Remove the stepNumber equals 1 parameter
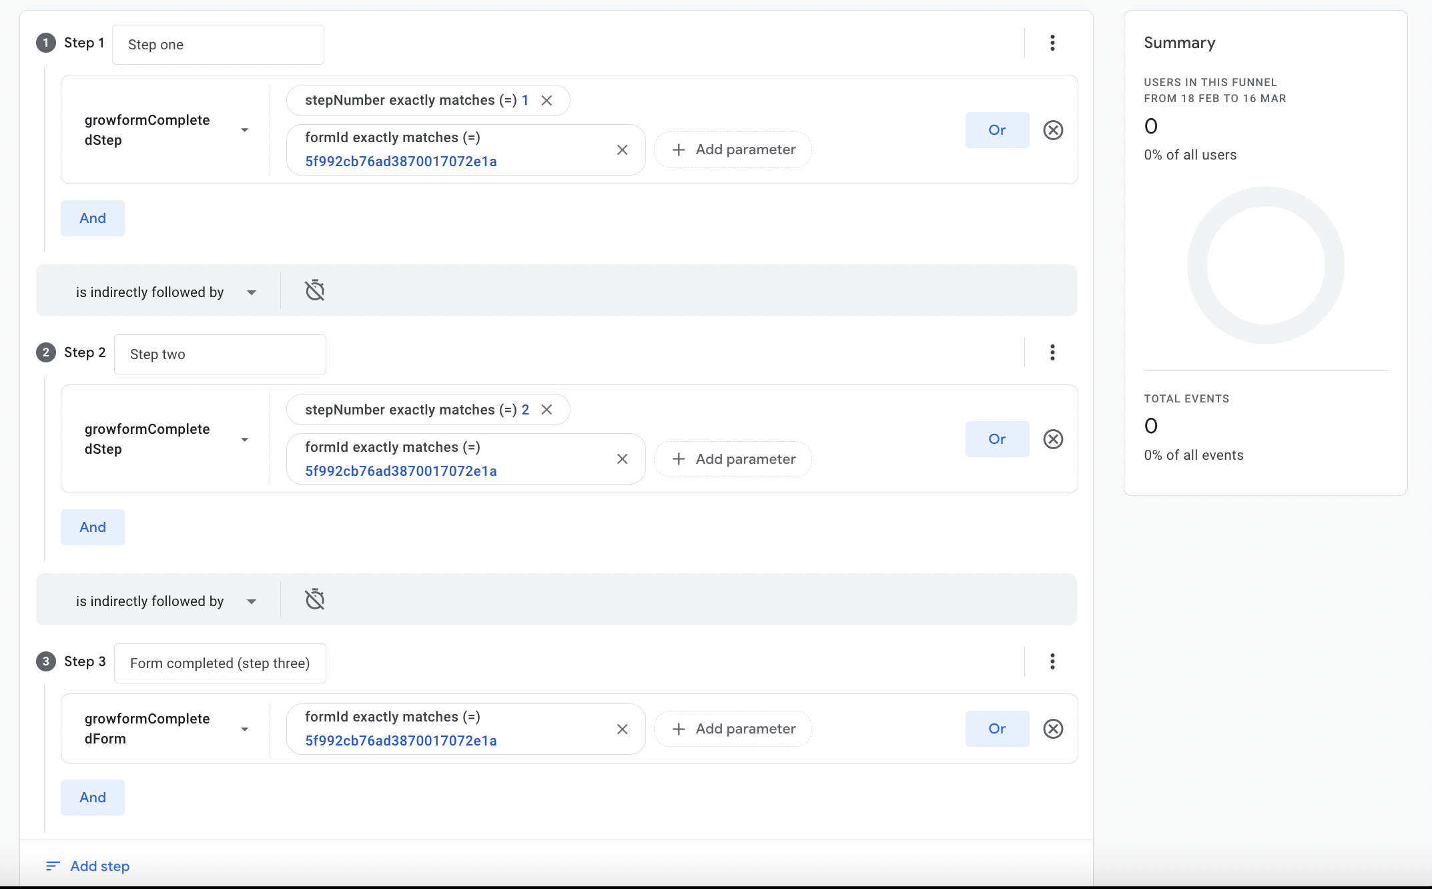 pos(547,100)
